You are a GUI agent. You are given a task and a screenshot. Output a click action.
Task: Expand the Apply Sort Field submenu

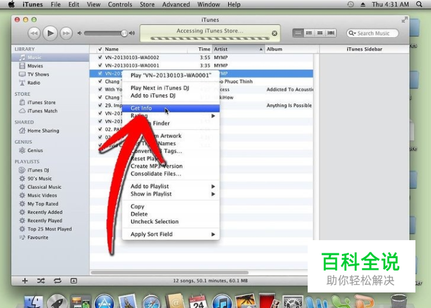coord(171,234)
